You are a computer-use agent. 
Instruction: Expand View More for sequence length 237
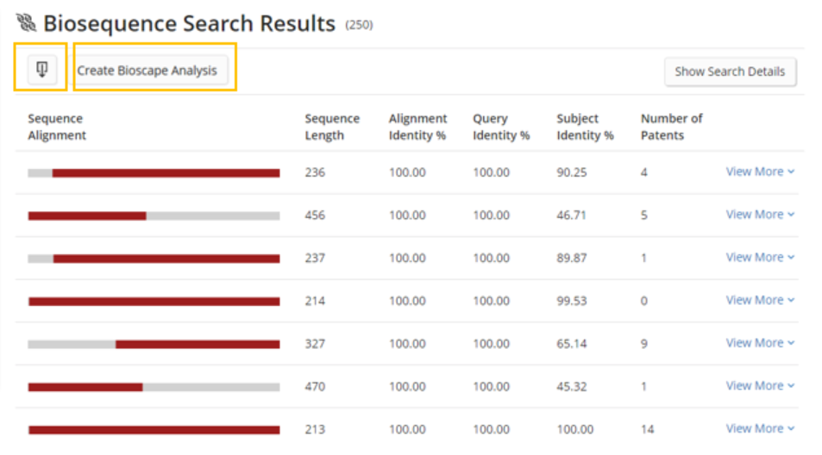759,257
